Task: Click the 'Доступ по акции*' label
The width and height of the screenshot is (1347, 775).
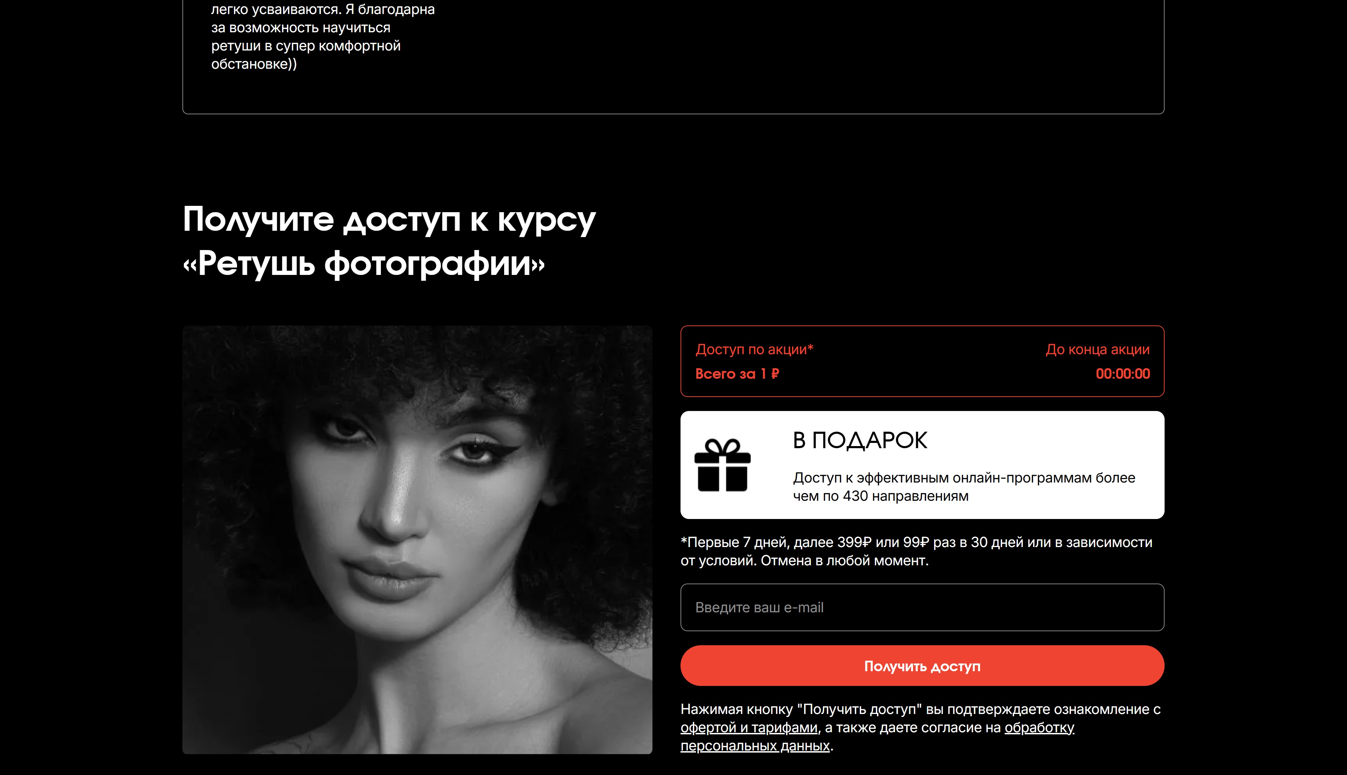Action: [x=754, y=349]
